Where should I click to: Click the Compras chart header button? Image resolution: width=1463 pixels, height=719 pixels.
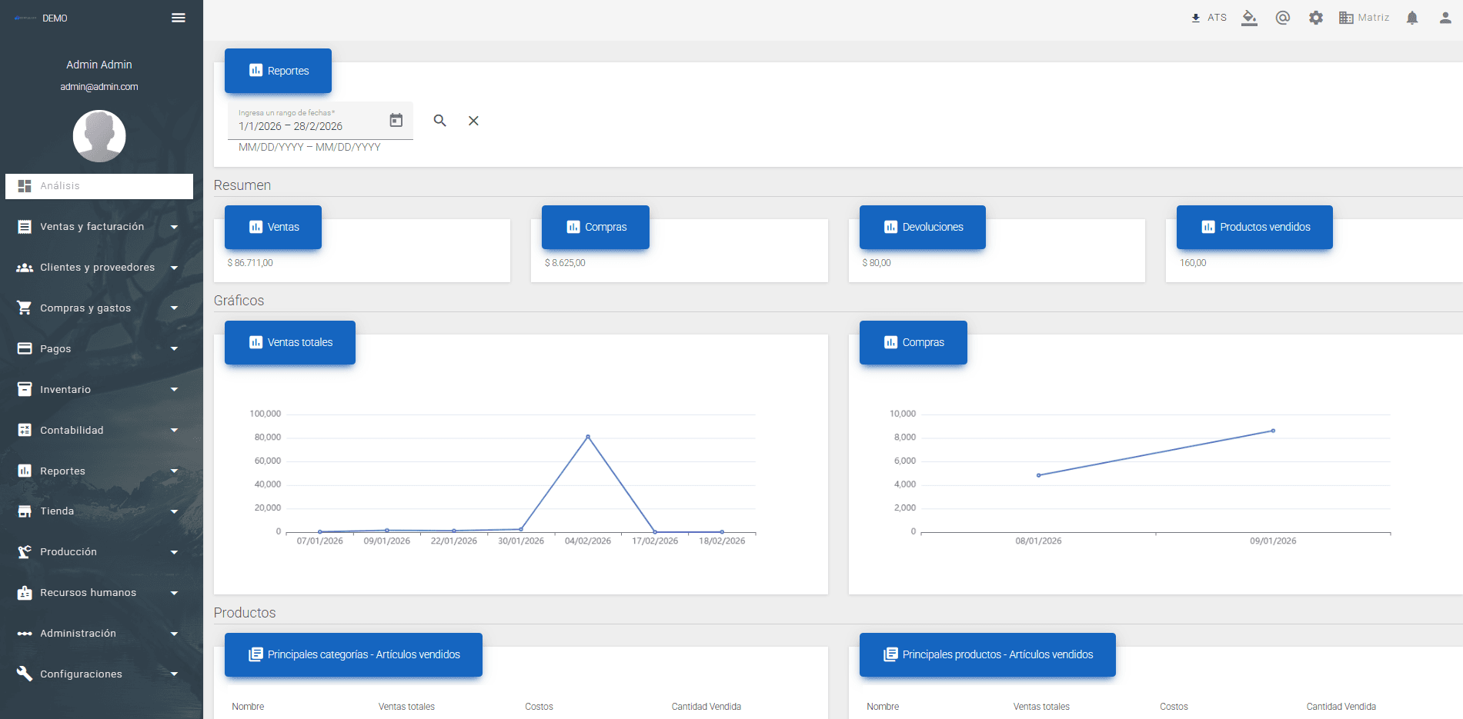914,342
